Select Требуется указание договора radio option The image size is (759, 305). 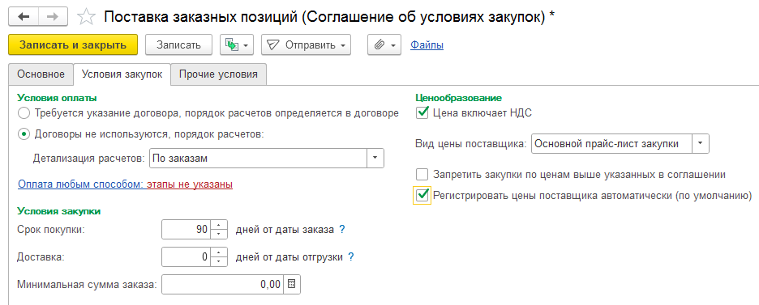point(24,113)
